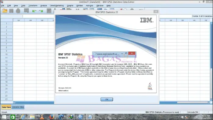
Task: Minimize the www.aspirasisoft.us small window
Action: tap(122, 54)
